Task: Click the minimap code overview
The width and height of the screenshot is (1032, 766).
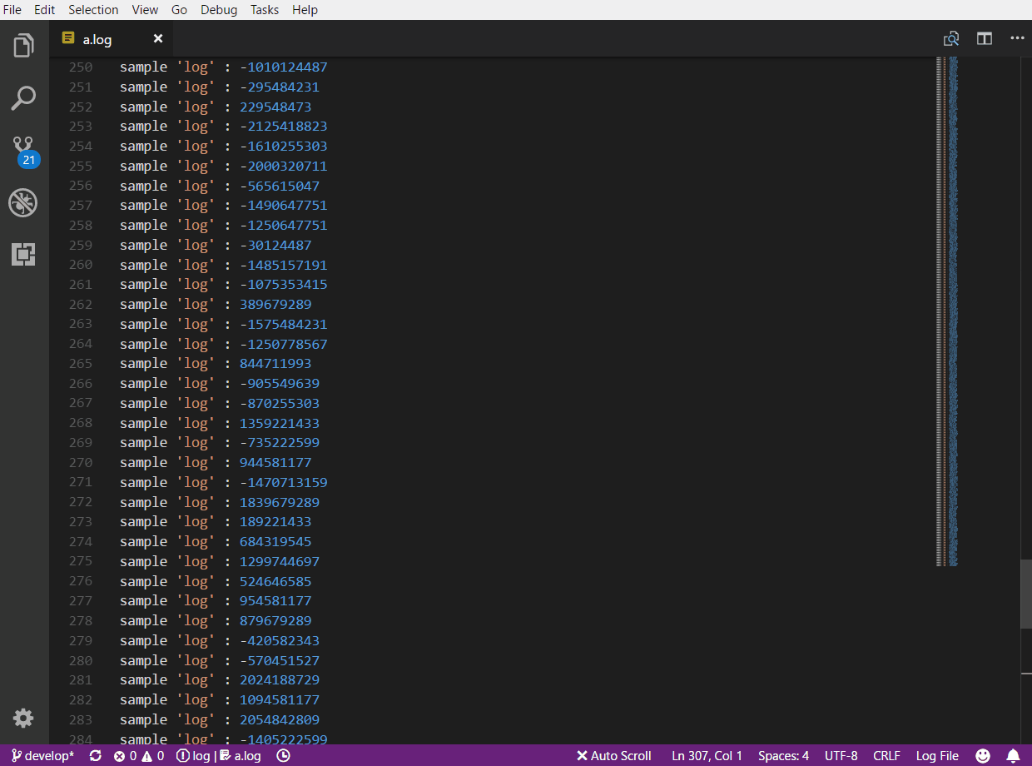Action: [947, 311]
